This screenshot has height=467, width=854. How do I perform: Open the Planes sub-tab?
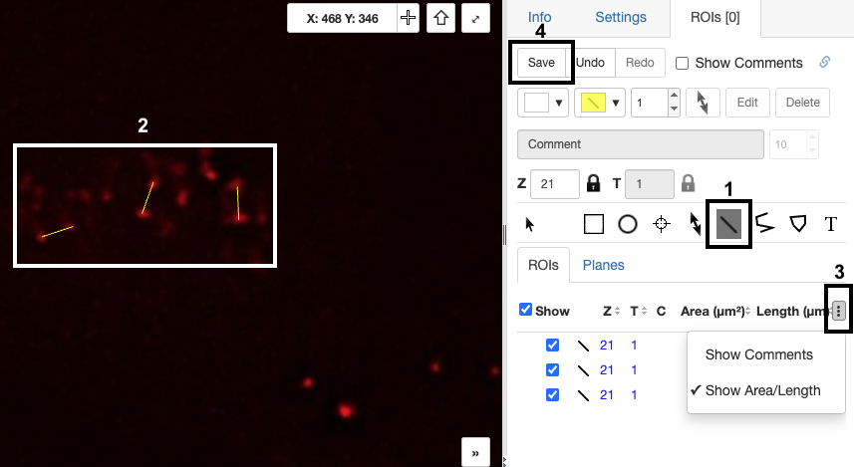(603, 265)
